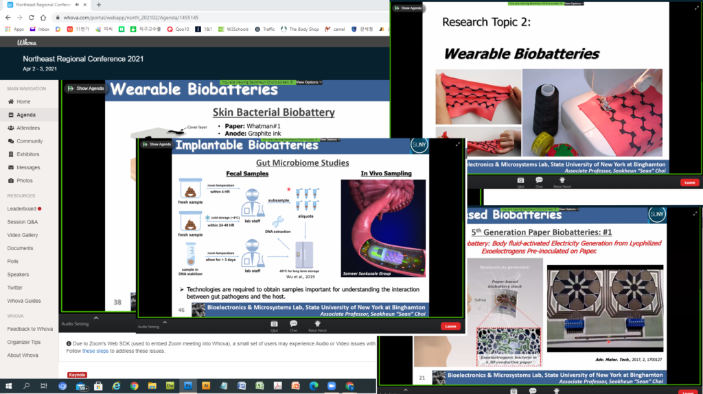The image size is (703, 394).
Task: Open Messages in the sidebar
Action: [28, 167]
